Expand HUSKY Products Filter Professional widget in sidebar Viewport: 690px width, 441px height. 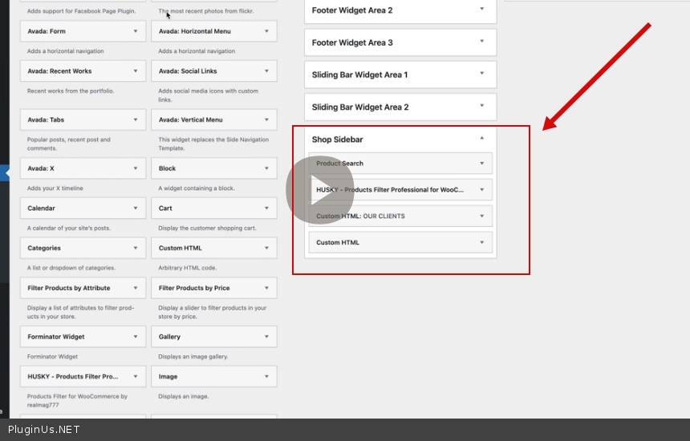pyautogui.click(x=481, y=190)
